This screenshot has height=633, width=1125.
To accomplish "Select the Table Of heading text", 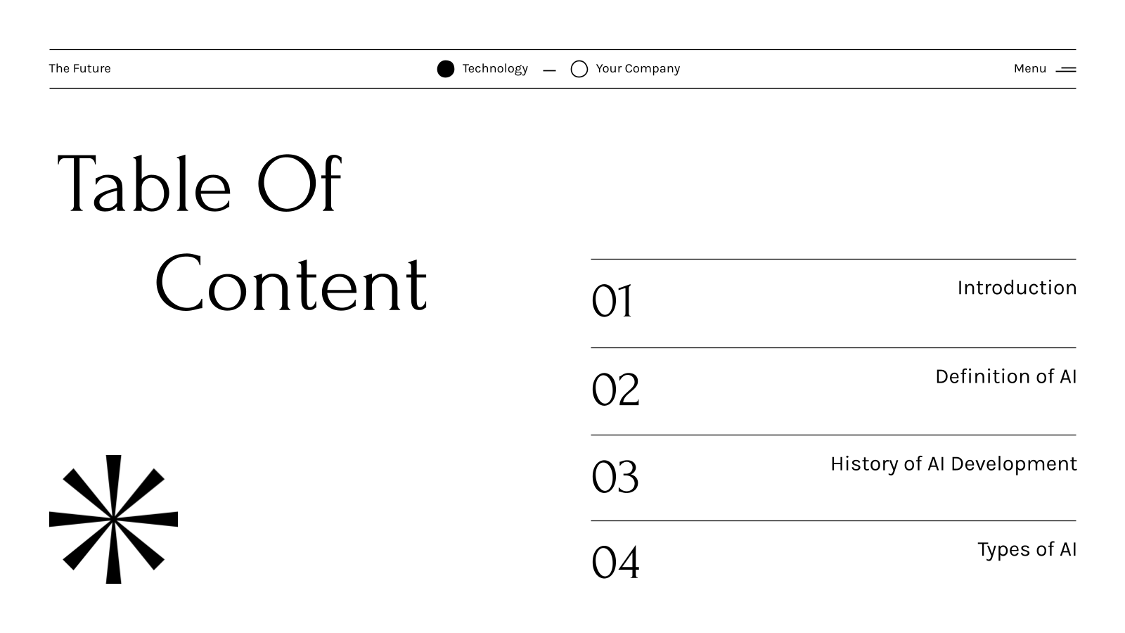I will 199,184.
